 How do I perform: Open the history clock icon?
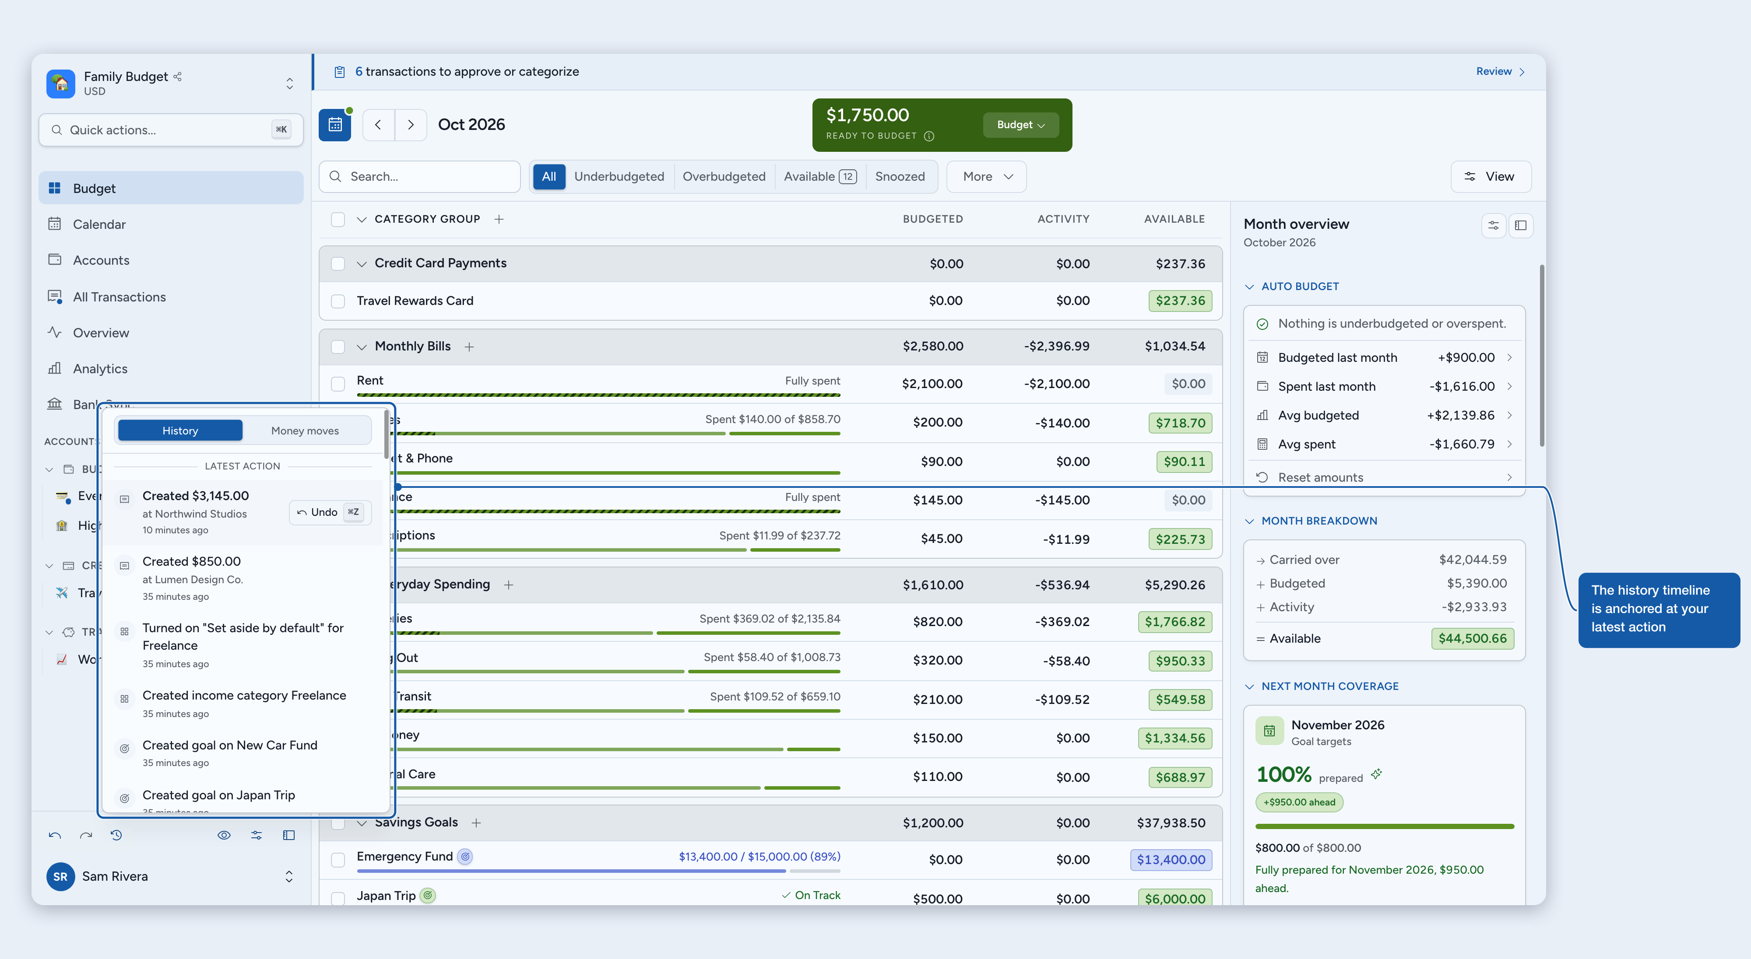pos(116,835)
